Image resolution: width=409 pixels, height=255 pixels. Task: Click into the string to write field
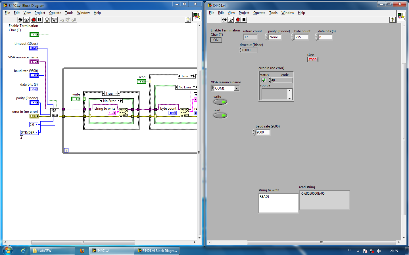pyautogui.click(x=278, y=203)
